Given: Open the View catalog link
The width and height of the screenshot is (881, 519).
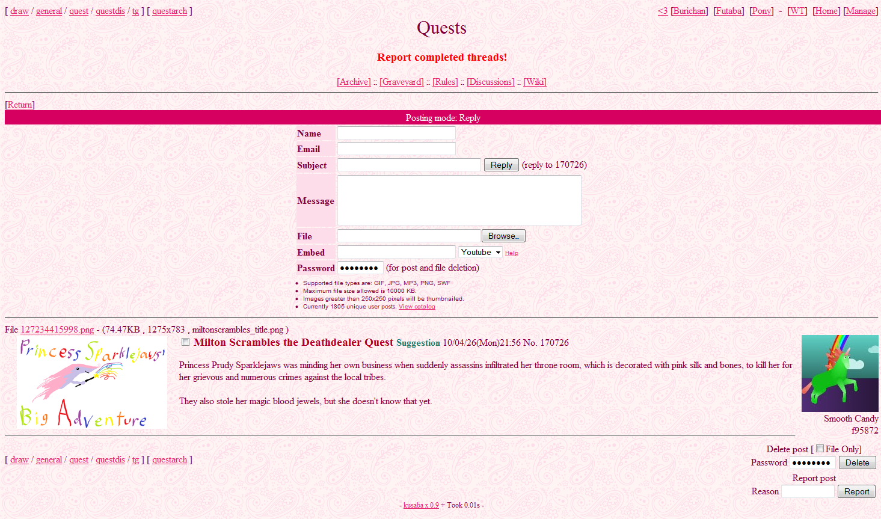Looking at the screenshot, I should [x=417, y=307].
